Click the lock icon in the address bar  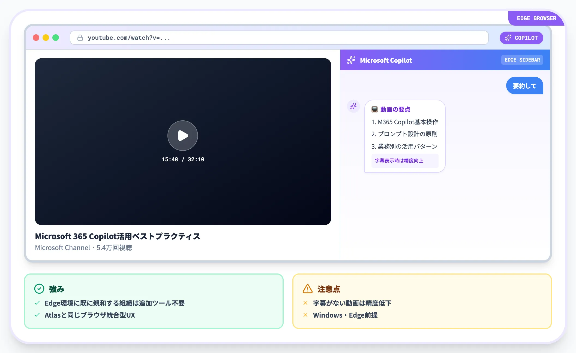point(80,38)
